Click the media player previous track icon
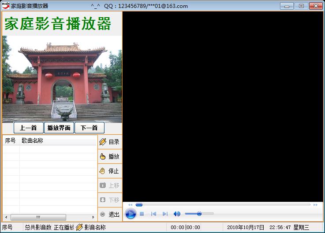The width and height of the screenshot is (325, 233). pos(153,214)
